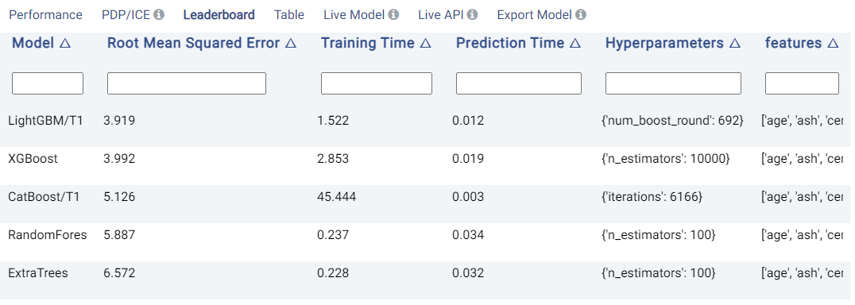
Task: Switch to the Performance tab
Action: (x=46, y=15)
